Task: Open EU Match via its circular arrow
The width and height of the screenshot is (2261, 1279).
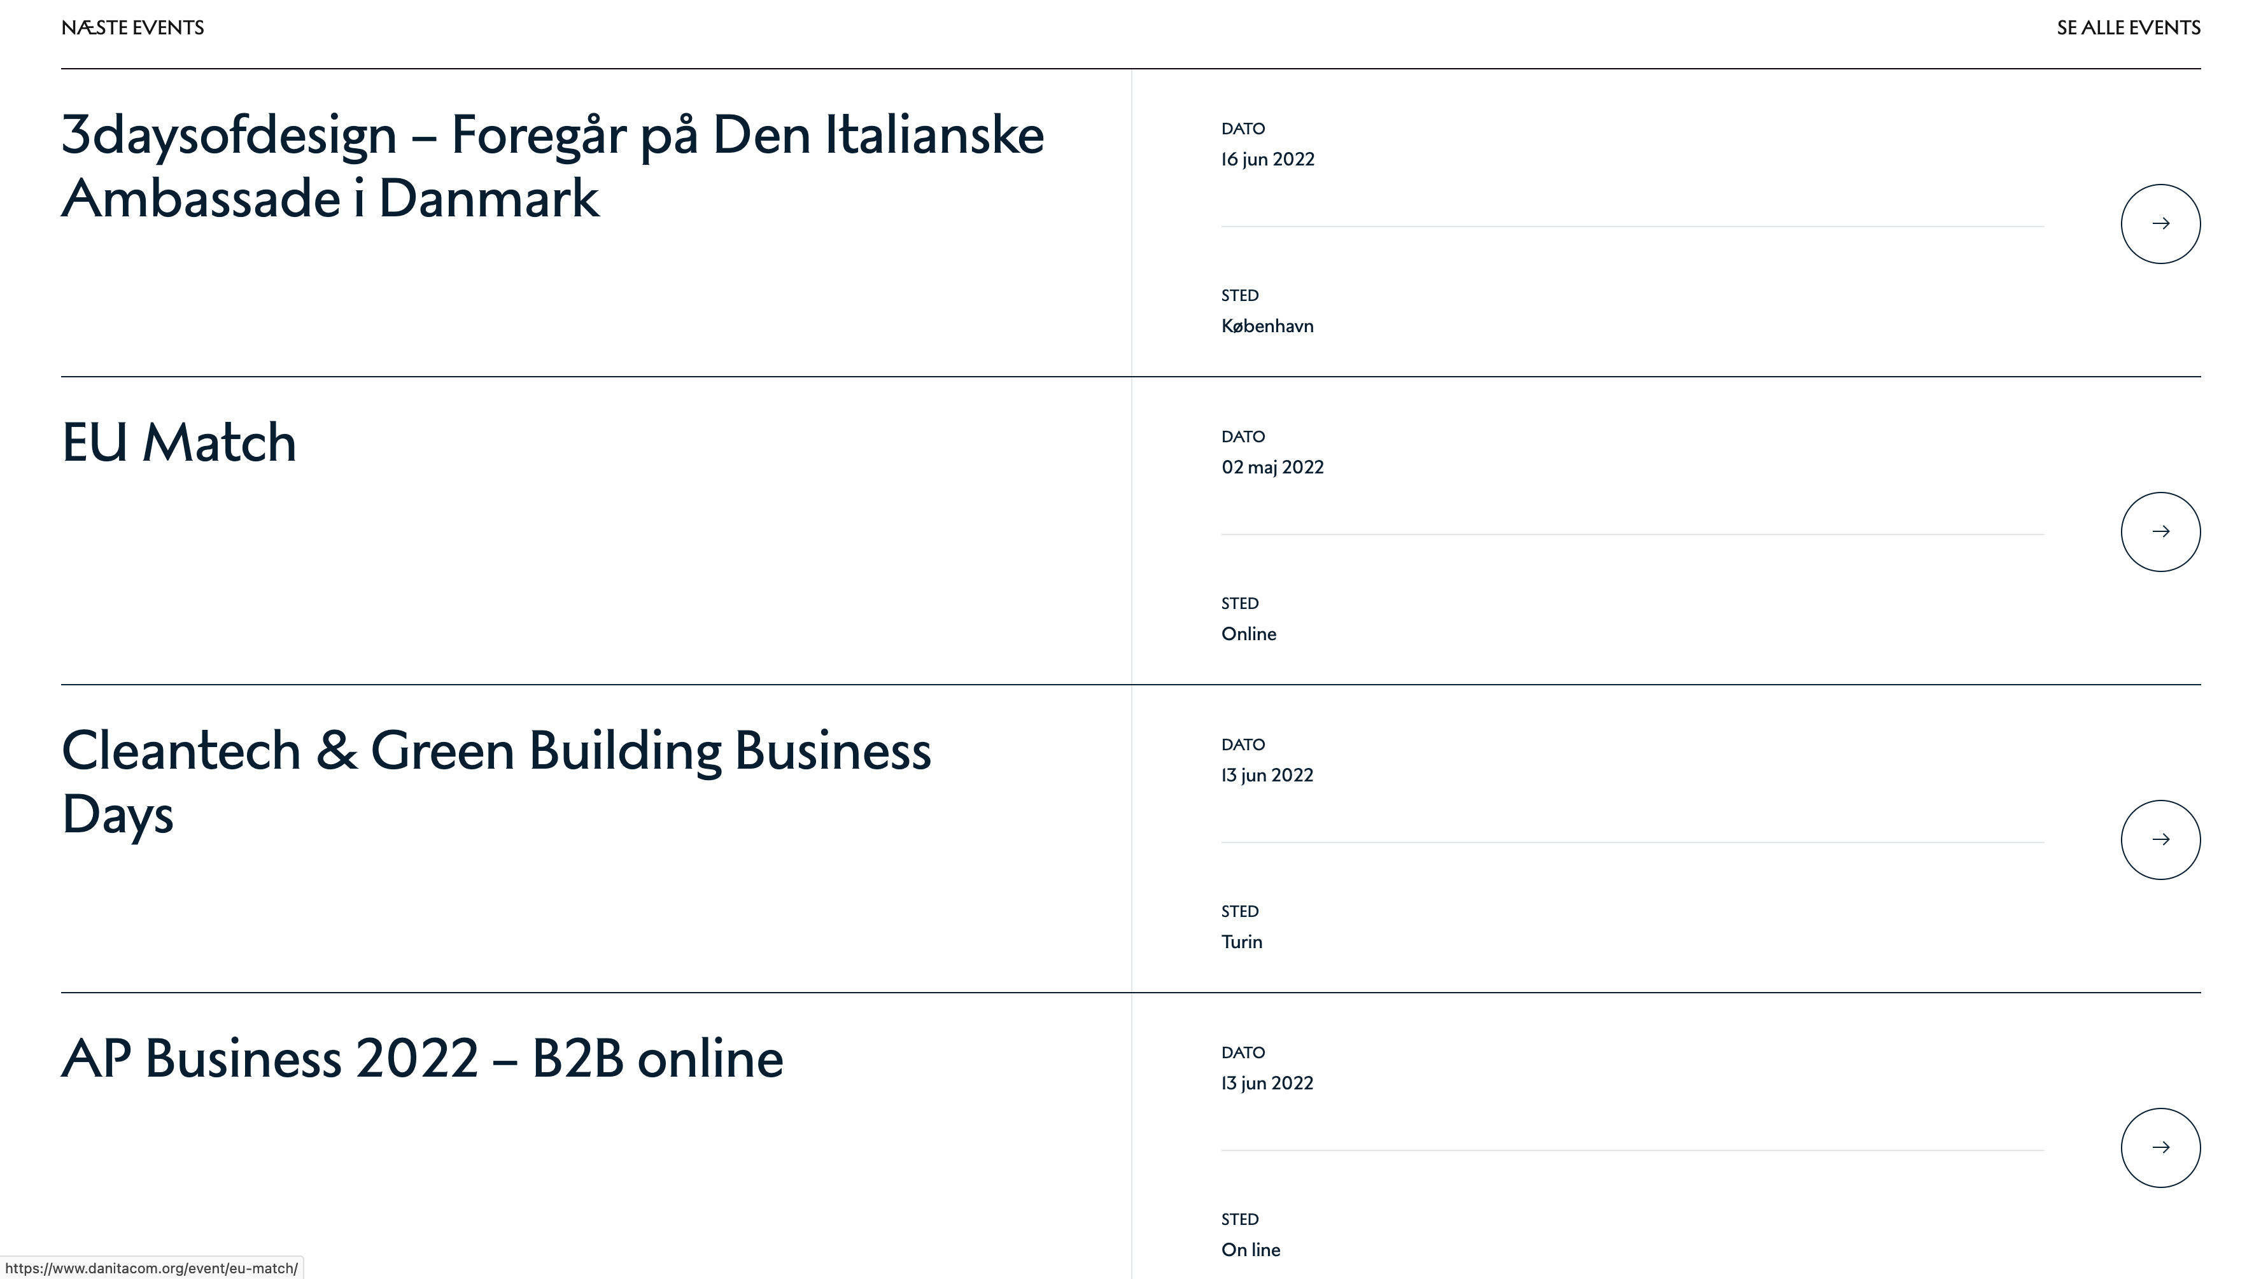Action: point(2160,531)
